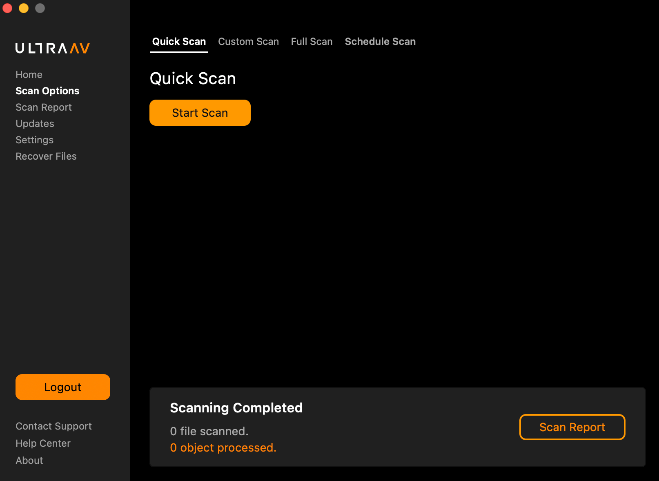
Task: Select the Full Scan tab
Action: tap(312, 42)
